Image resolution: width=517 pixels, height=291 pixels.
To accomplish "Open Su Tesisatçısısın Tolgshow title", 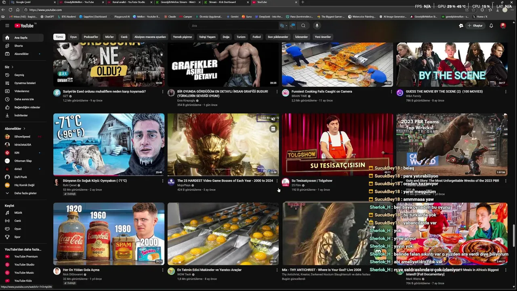I will 312,181.
